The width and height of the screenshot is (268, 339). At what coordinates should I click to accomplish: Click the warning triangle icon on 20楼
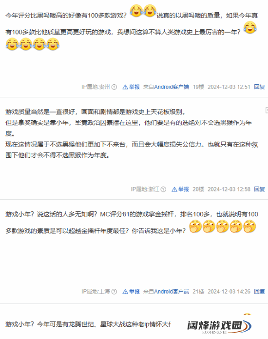pyautogui.click(x=174, y=189)
